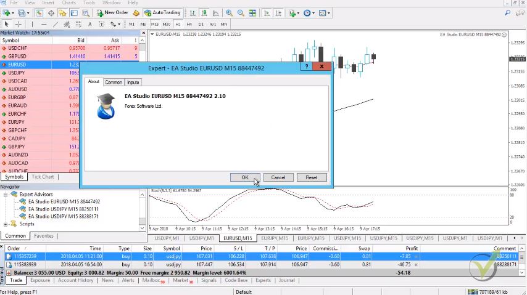Switch to Favorites tab in Navigator
Viewport: 527px width, 295px height.
[x=44, y=236]
